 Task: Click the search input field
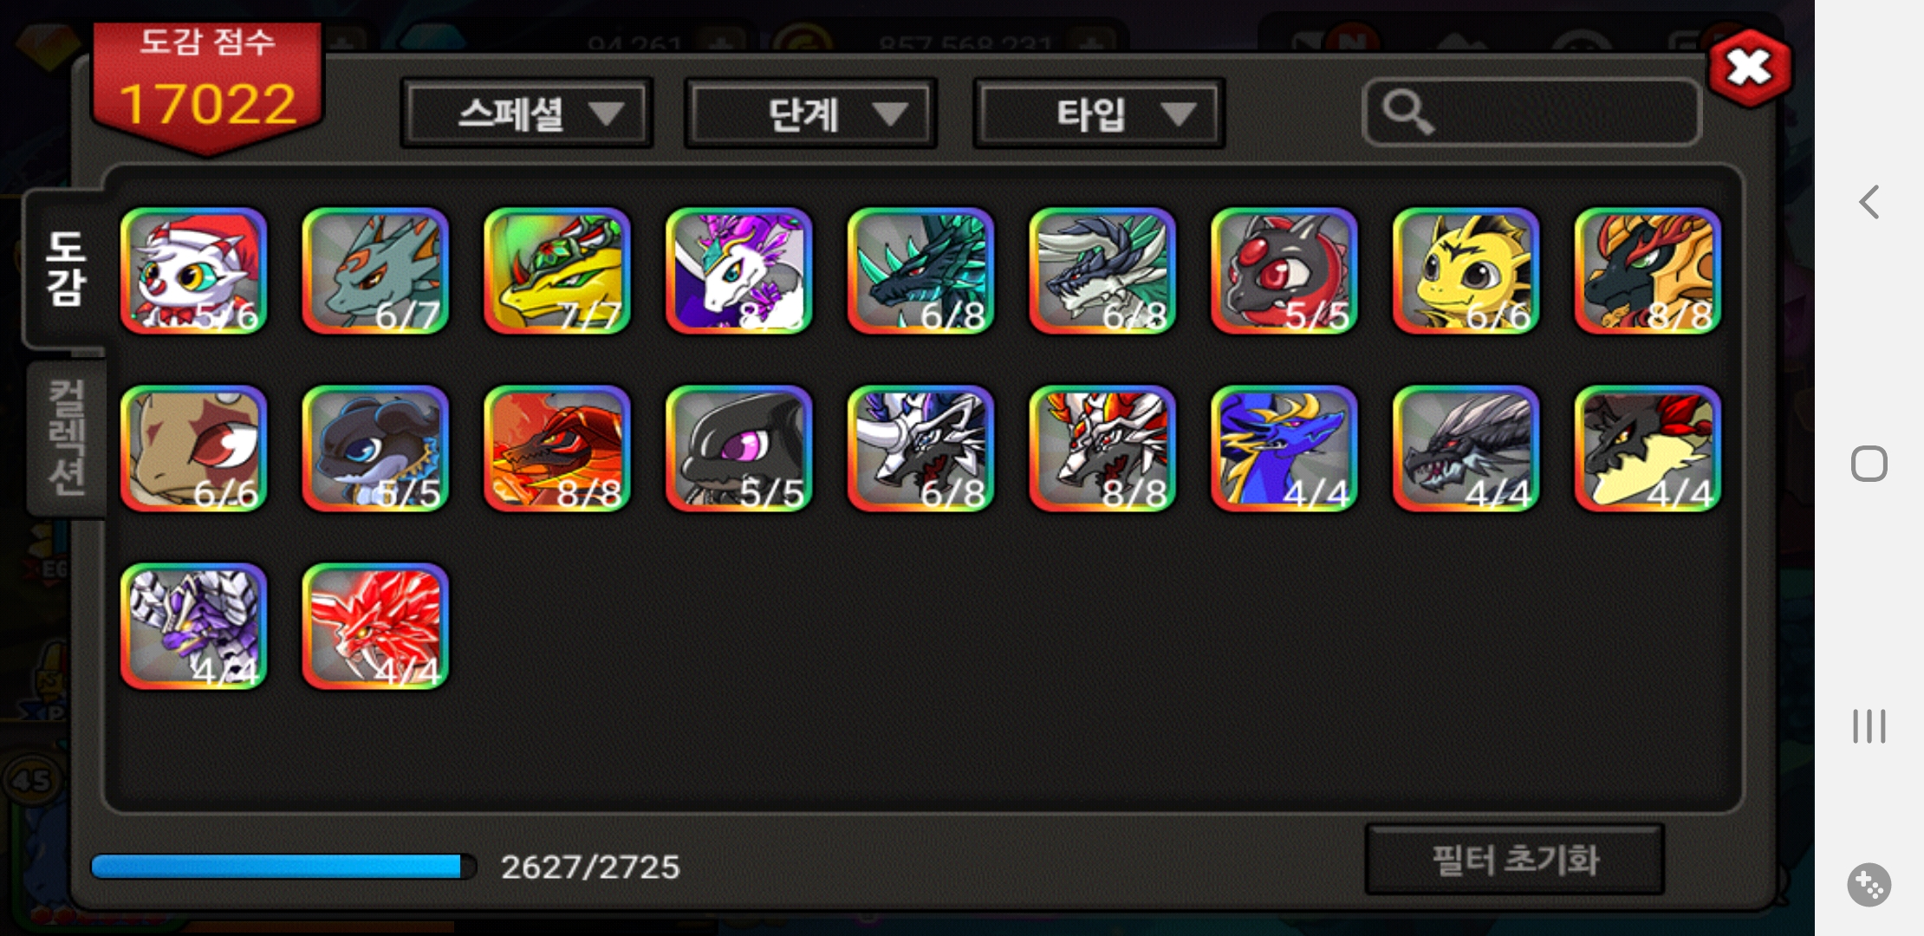tap(1532, 113)
